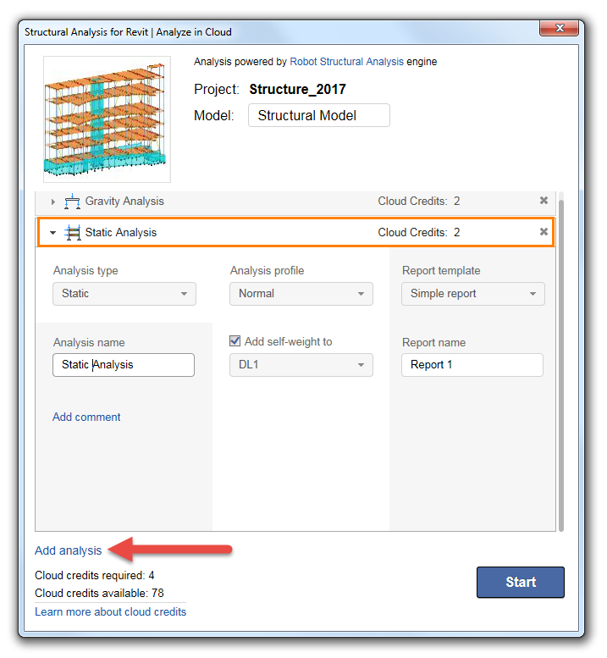
Task: Click the Add analysis link
Action: click(x=68, y=550)
